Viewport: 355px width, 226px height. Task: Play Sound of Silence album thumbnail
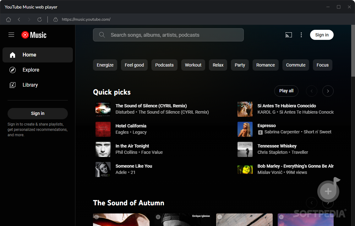click(103, 109)
